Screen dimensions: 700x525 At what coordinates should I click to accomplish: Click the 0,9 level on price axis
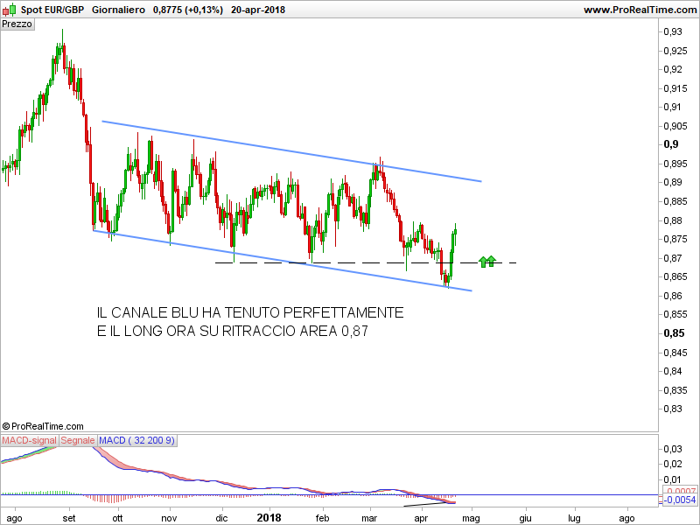[x=673, y=144]
